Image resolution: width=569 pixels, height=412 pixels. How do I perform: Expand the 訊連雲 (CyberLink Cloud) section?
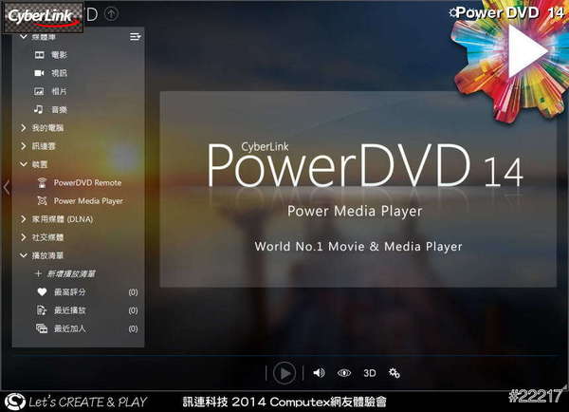45,146
